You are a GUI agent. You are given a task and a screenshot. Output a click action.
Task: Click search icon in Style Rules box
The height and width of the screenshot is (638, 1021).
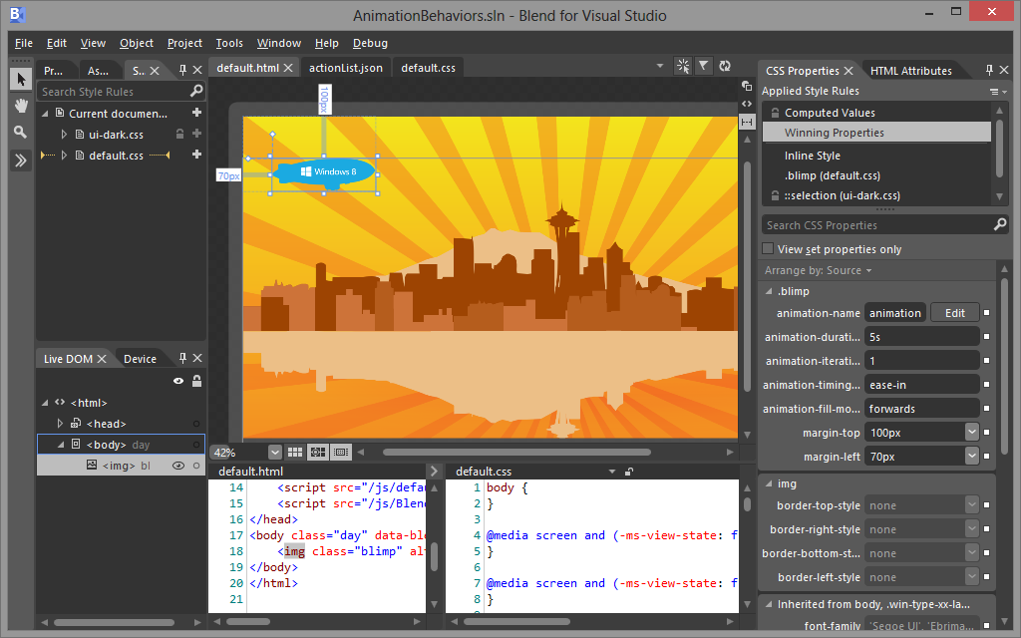pos(196,91)
